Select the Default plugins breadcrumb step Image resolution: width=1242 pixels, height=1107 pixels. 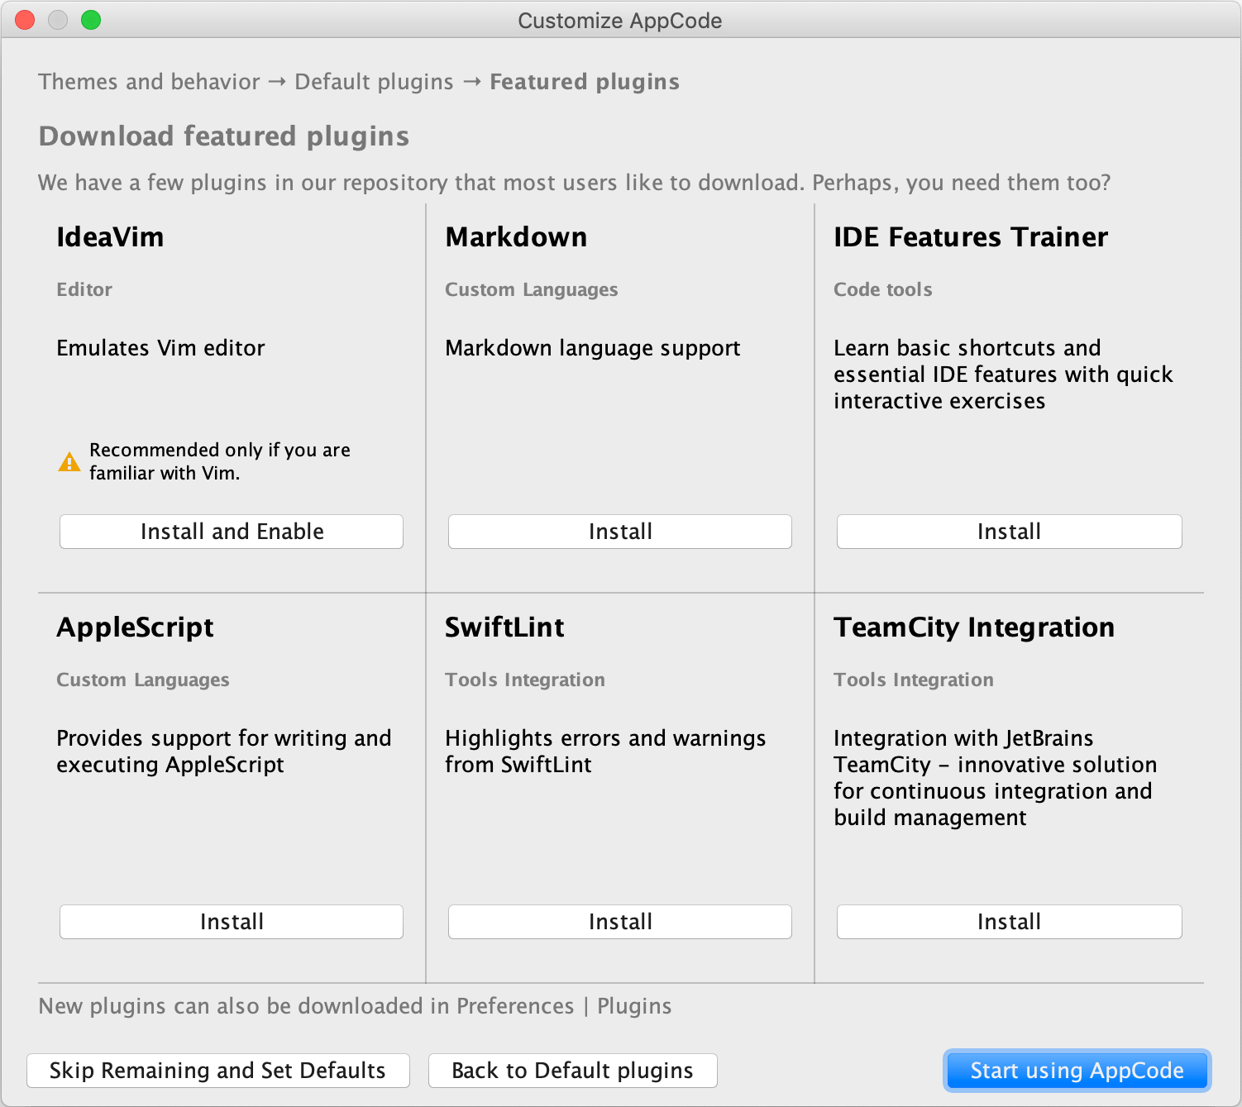tap(374, 82)
